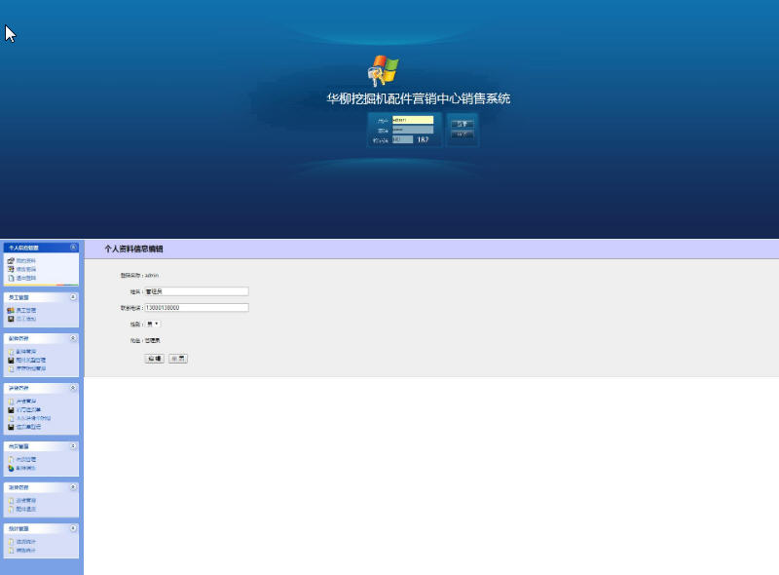Click the blank page icon in 个人信息管理 panel
779x575 pixels.
[11, 278]
